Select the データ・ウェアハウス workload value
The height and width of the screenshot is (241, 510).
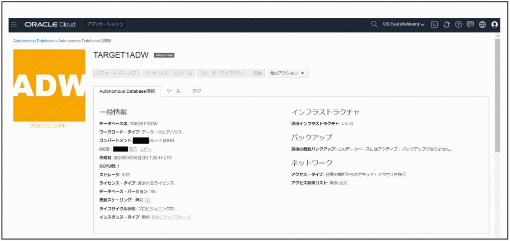pos(162,132)
